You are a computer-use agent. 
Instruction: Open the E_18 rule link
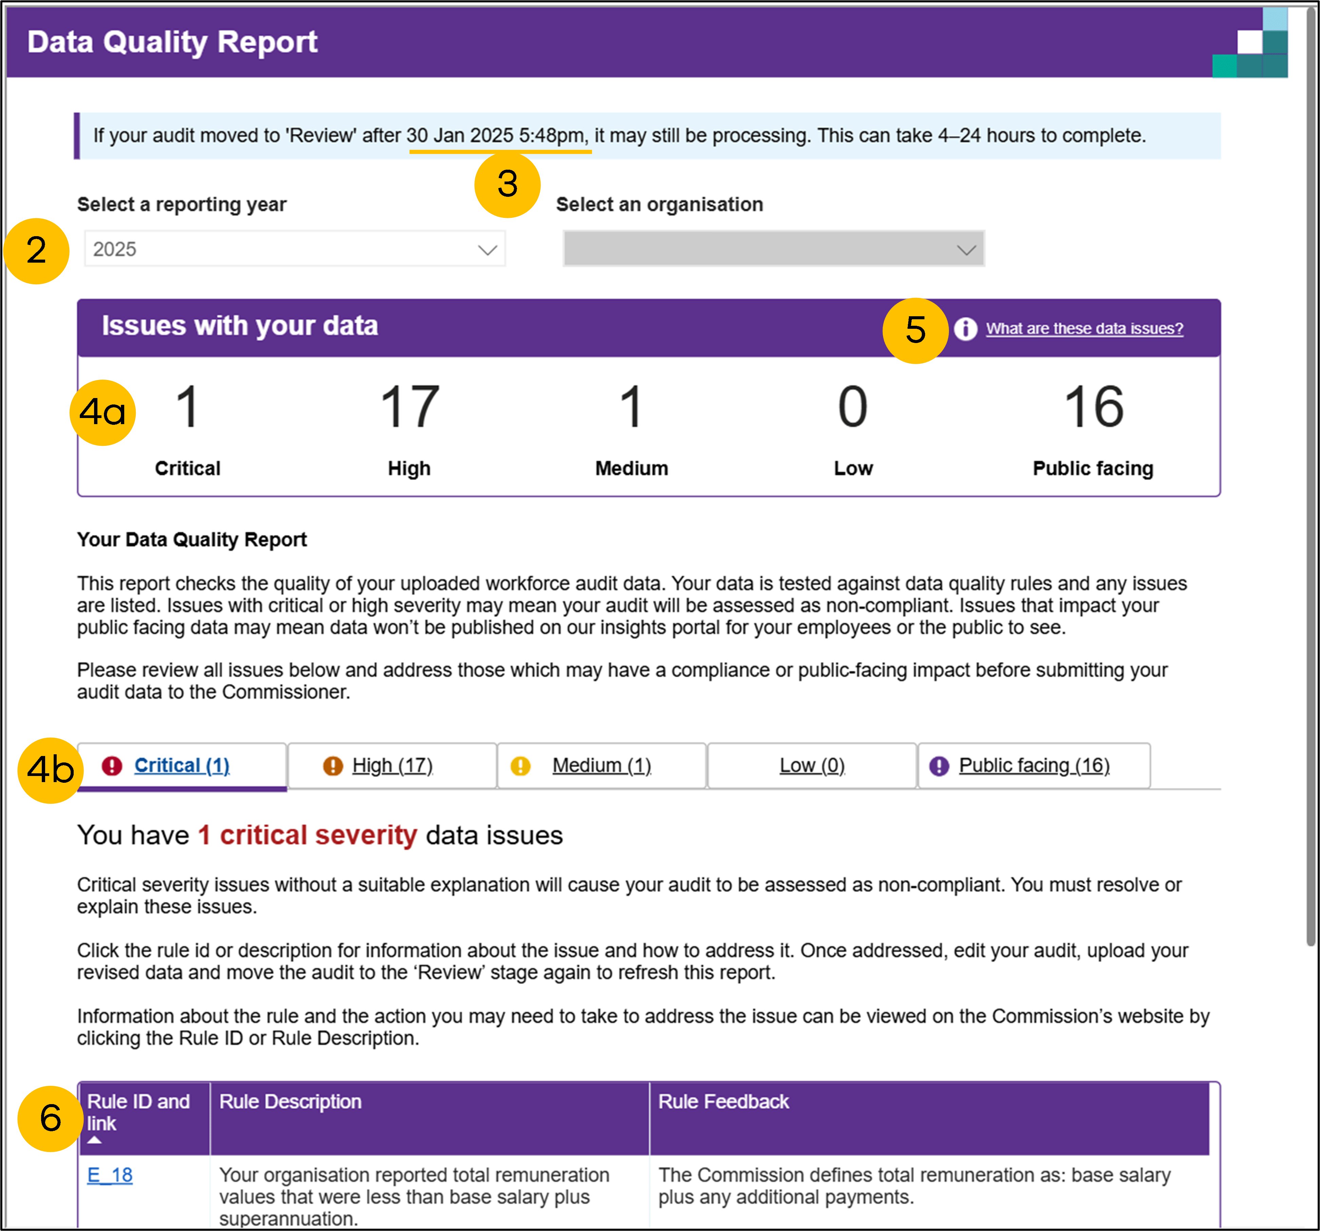pos(110,1175)
